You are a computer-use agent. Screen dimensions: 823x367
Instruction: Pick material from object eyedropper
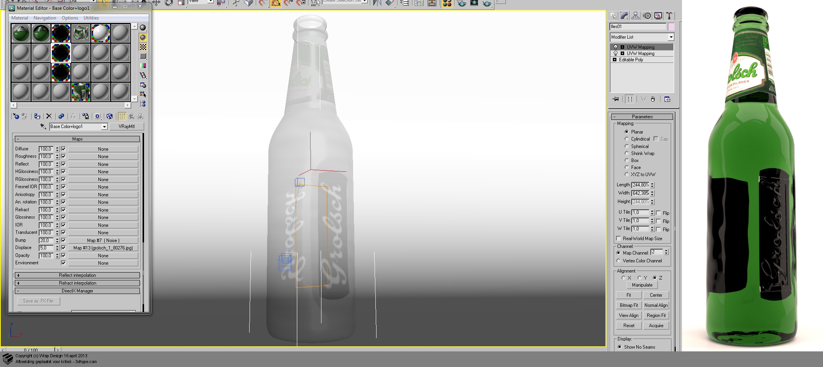[43, 126]
